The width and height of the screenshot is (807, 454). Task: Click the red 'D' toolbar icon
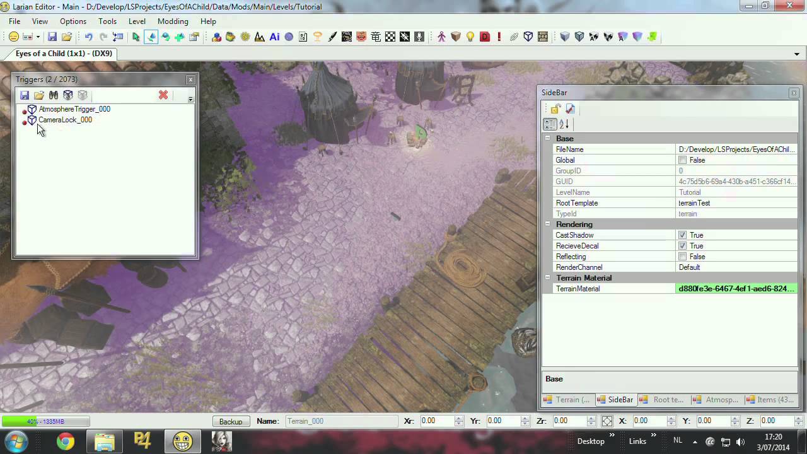[485, 37]
